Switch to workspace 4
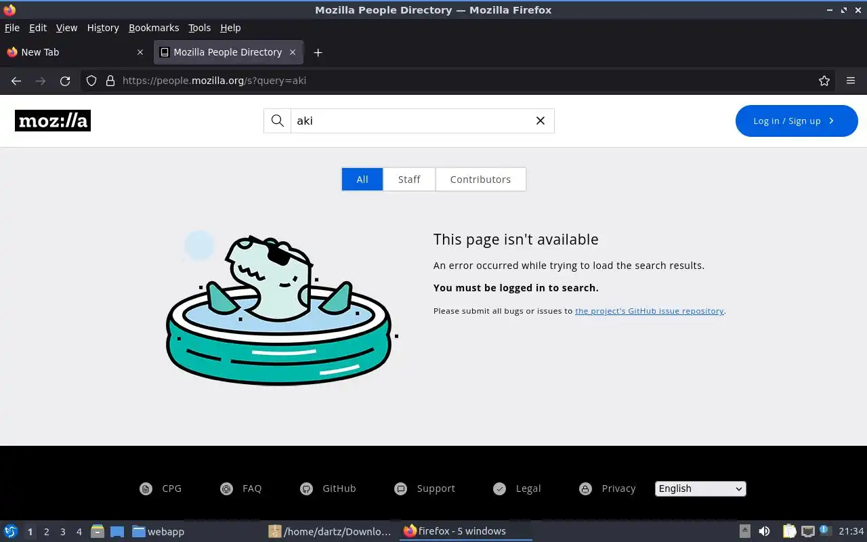 [x=79, y=532]
